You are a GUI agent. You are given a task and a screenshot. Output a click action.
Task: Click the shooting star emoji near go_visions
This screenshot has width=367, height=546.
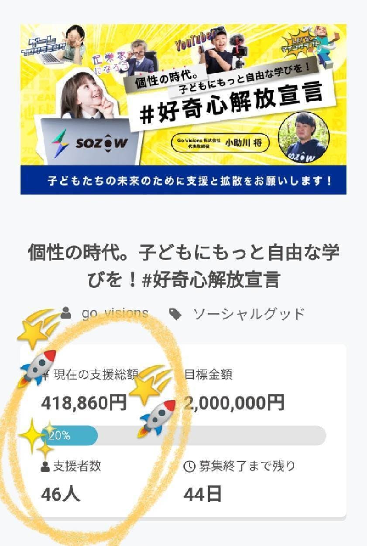38,328
